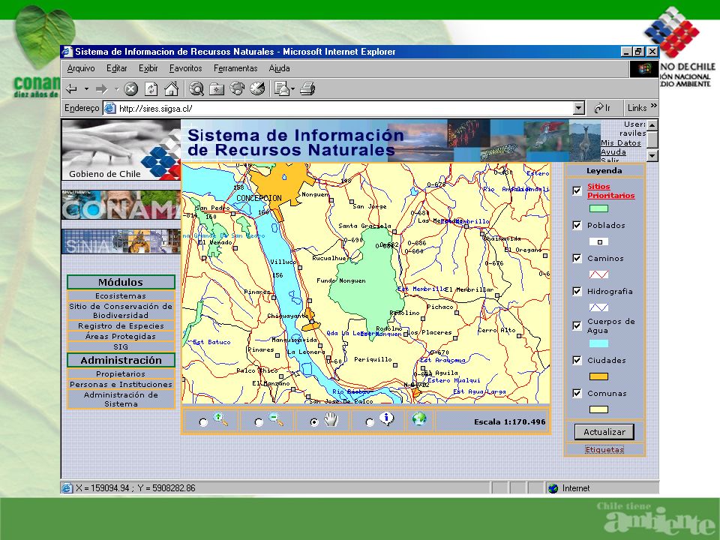Open Personas e Instituciones item
This screenshot has height=540, width=720.
(x=121, y=384)
